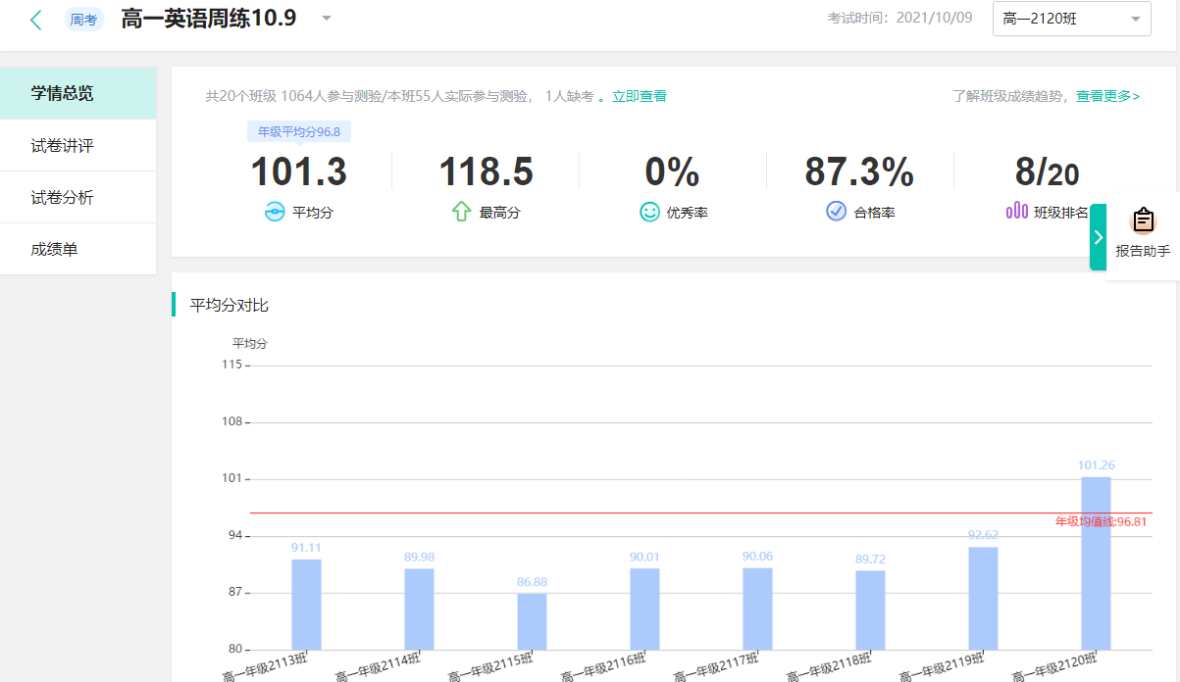1180x682 pixels.
Task: Click the 优秀率 smiley icon
Action: 649,212
